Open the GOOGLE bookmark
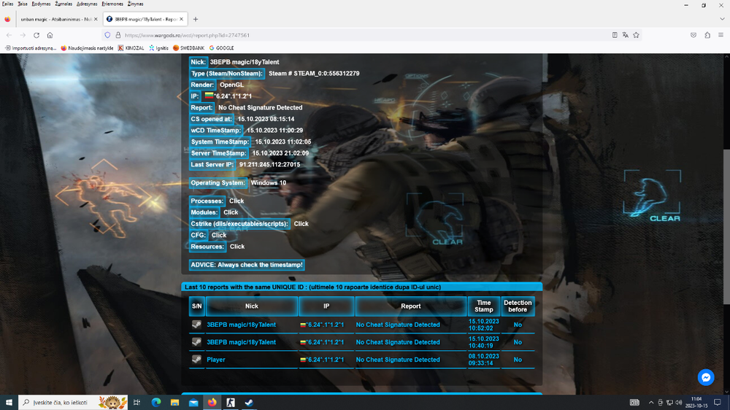The height and width of the screenshot is (410, 730). pos(222,48)
